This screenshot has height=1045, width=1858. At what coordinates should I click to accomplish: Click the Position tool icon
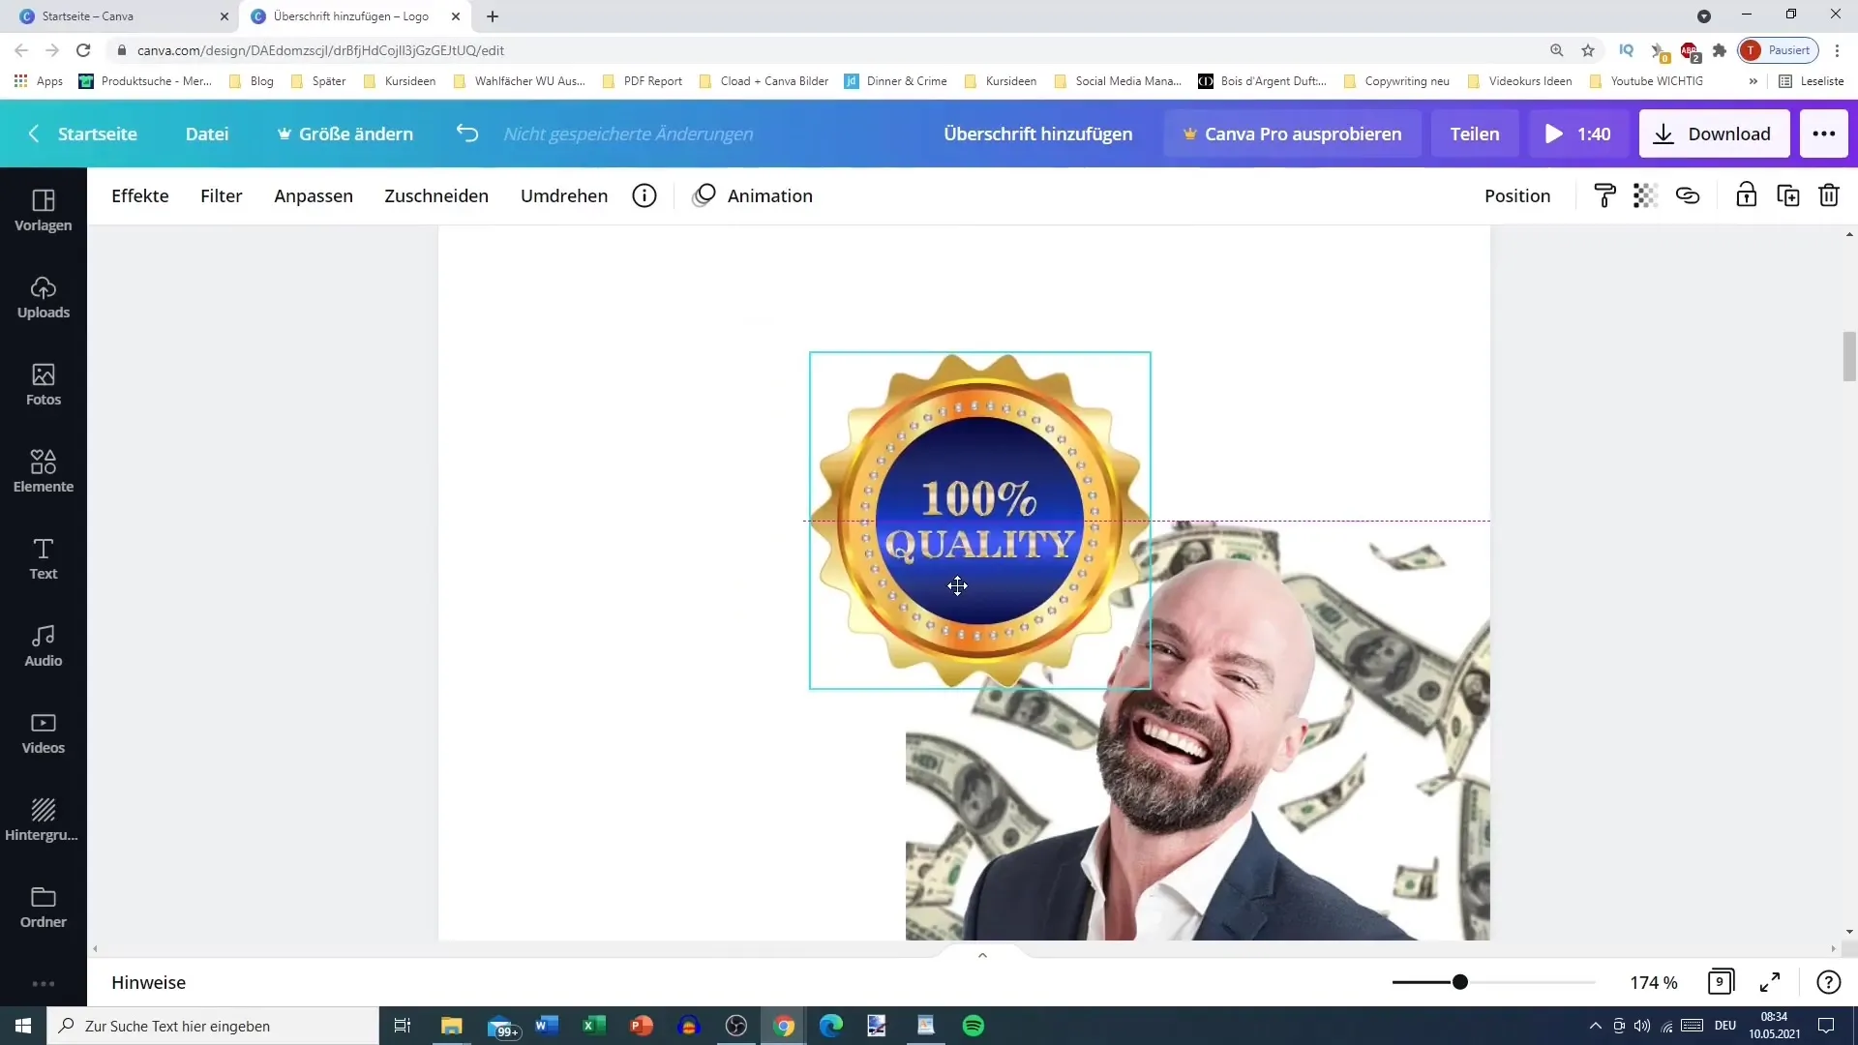1518,195
